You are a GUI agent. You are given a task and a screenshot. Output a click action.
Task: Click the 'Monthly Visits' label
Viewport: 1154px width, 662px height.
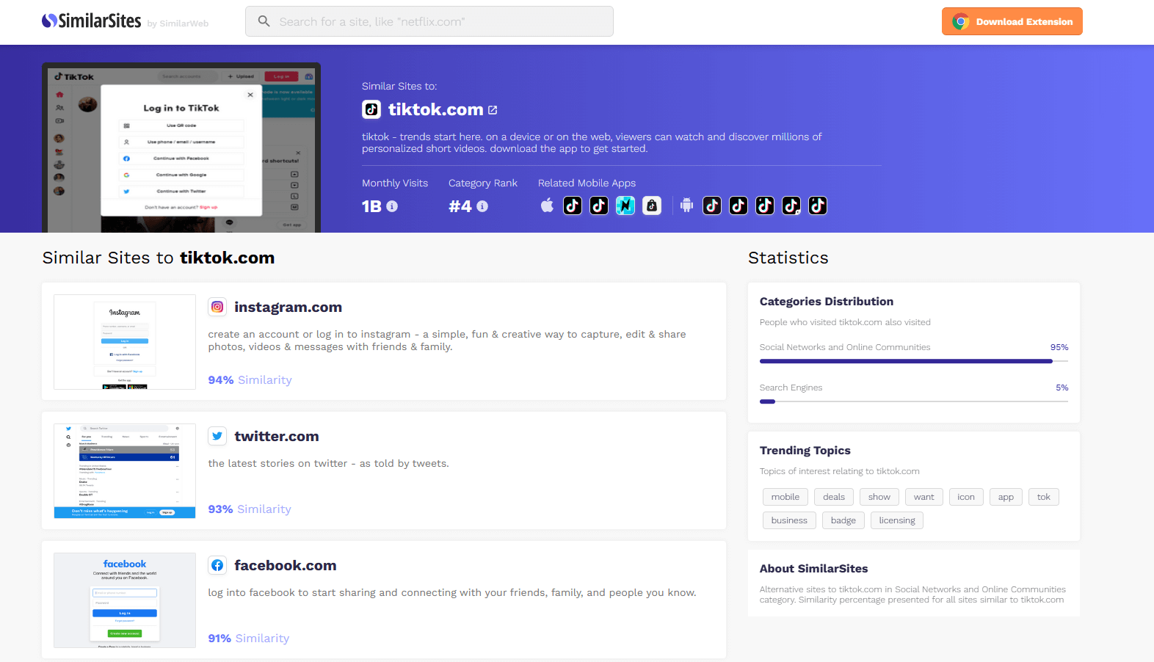(395, 183)
